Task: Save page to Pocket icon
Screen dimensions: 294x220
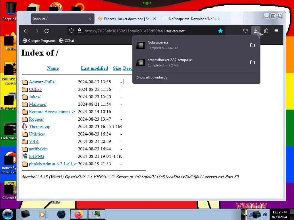Action: click(245, 31)
